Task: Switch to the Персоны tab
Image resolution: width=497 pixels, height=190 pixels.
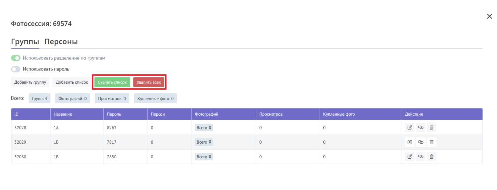Action: point(61,42)
